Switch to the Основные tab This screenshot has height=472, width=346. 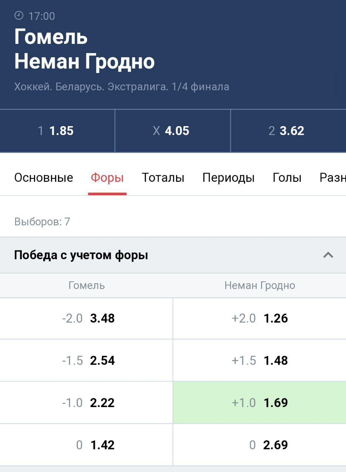pos(44,178)
